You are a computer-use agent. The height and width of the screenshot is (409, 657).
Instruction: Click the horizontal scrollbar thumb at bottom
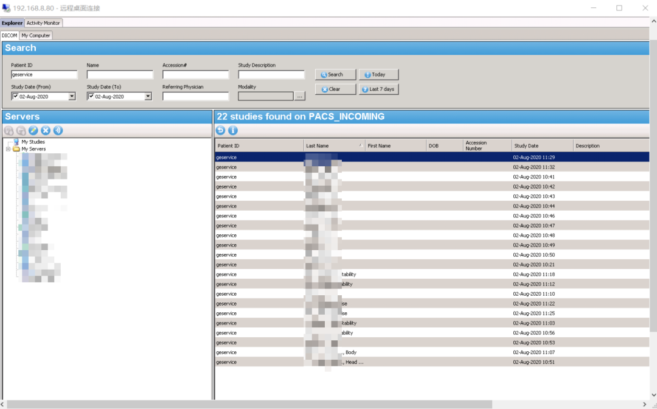tap(249, 404)
